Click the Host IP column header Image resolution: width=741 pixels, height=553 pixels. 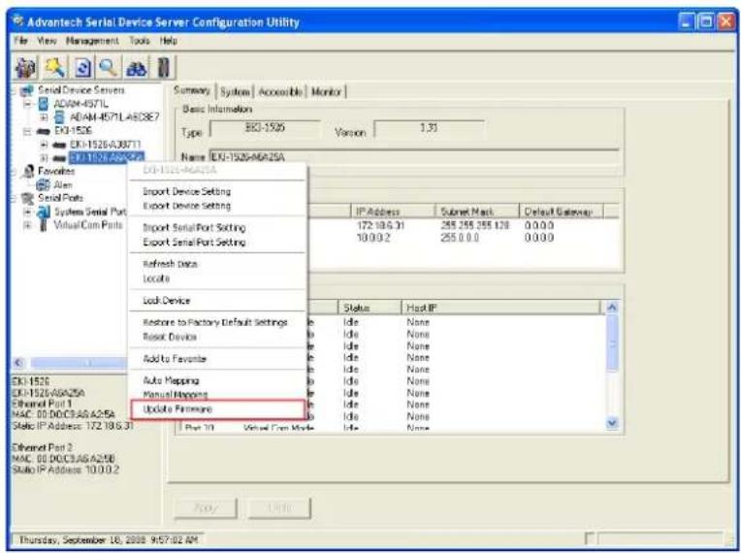click(500, 308)
